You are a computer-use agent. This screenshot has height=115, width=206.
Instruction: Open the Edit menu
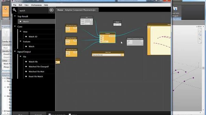[20, 5]
